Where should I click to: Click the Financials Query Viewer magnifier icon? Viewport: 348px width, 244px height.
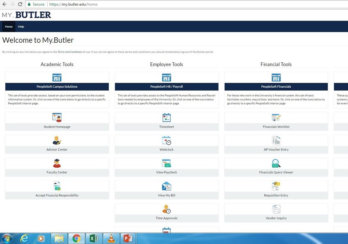[276, 163]
